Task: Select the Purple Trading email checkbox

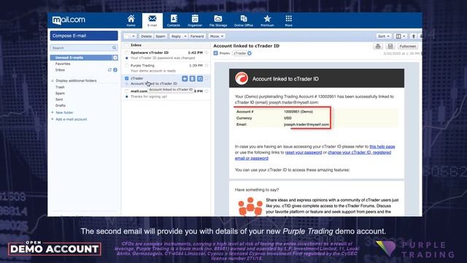Action: (x=126, y=66)
